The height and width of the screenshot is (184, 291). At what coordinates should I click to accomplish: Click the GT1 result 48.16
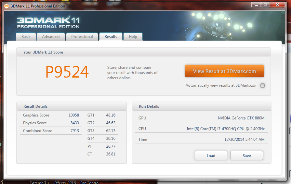[x=111, y=115]
